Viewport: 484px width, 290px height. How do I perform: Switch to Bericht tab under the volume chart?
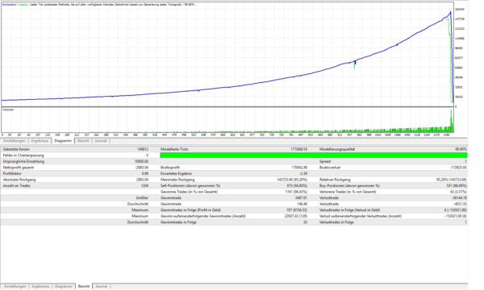[83, 141]
